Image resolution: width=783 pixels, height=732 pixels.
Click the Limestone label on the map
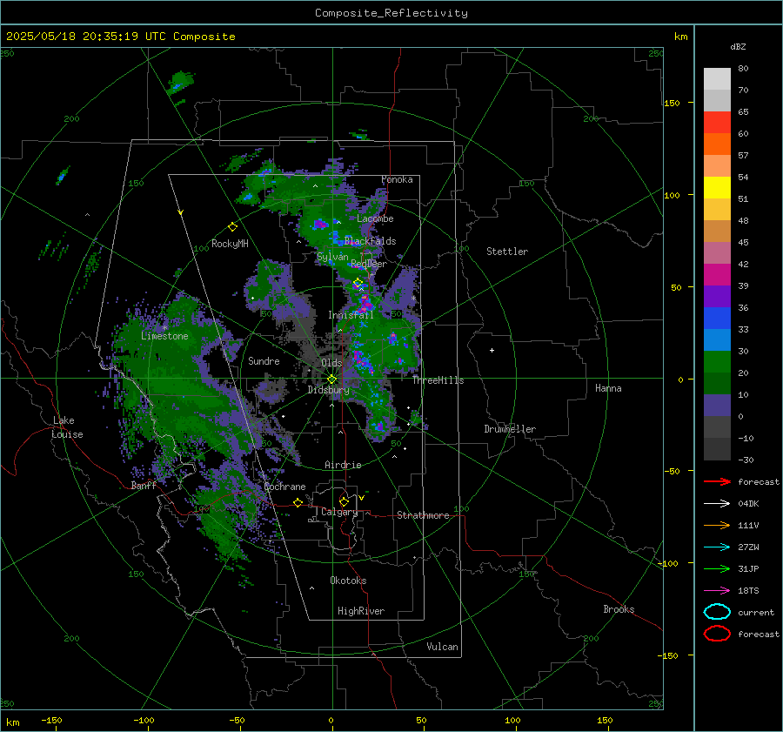point(164,336)
